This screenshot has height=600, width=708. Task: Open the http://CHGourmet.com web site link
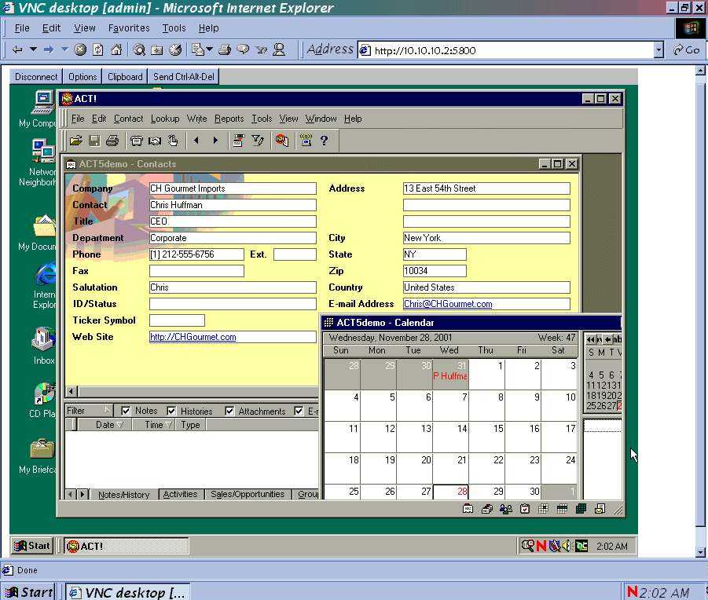point(193,337)
